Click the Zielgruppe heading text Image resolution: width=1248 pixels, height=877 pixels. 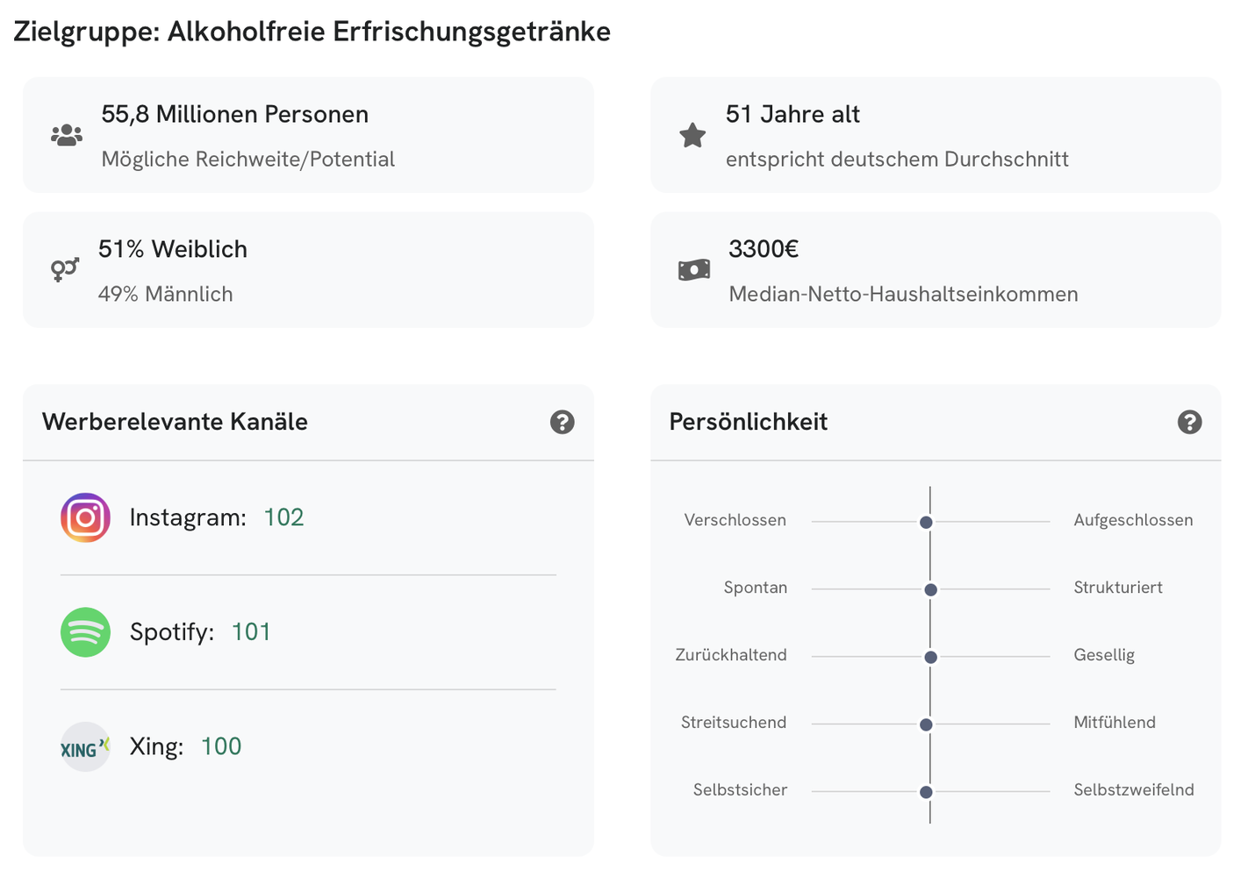pos(312,32)
